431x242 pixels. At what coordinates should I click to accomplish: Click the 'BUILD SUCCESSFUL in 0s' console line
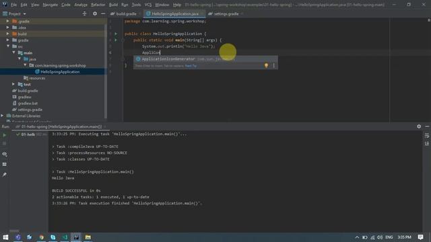coord(76,191)
